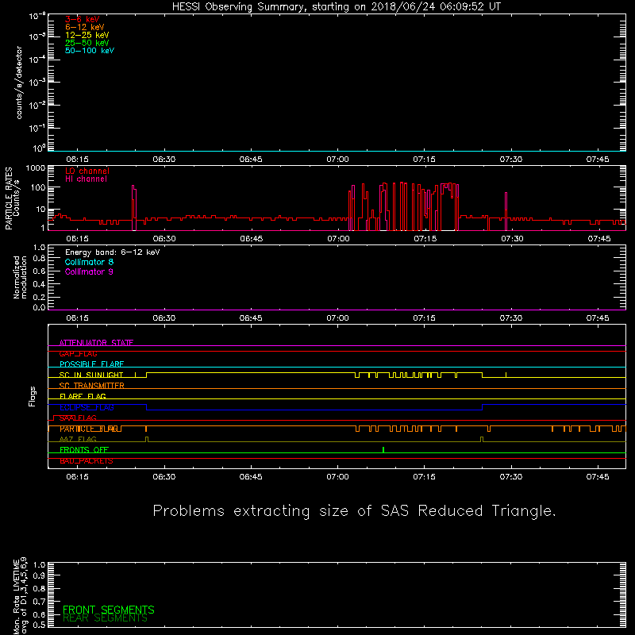This screenshot has width=635, height=635.
Task: Select the 12-25 keV legend label
Action: tap(87, 35)
